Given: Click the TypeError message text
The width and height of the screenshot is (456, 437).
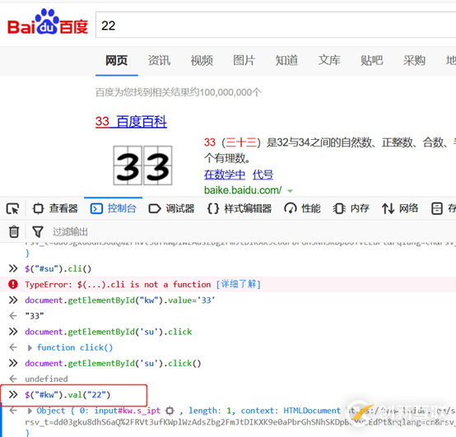Looking at the screenshot, I should pos(118,284).
